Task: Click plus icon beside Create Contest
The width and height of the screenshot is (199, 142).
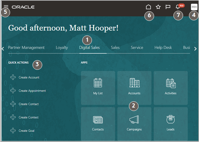Action: click(x=13, y=117)
